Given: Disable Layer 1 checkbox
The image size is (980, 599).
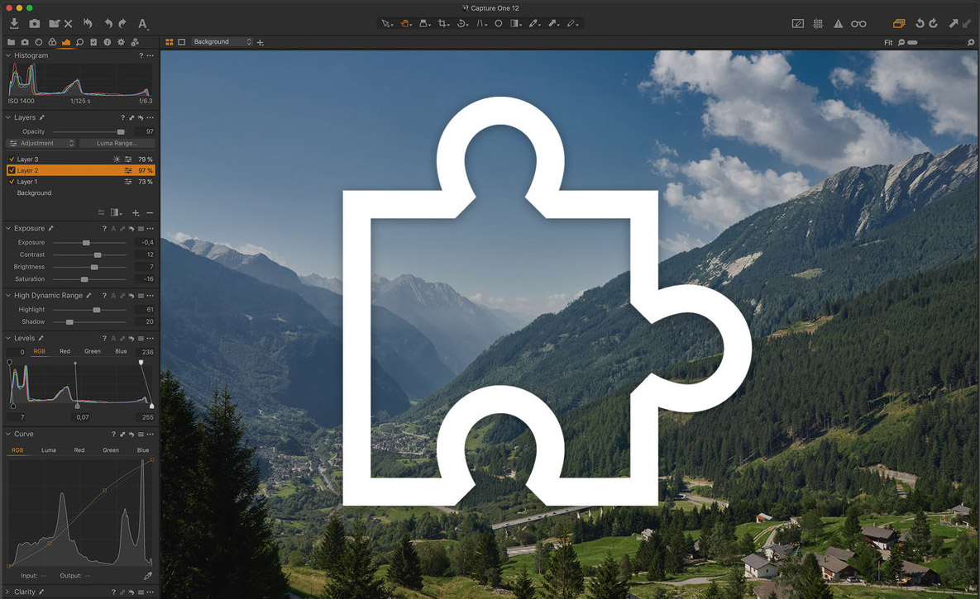Looking at the screenshot, I should [x=12, y=182].
